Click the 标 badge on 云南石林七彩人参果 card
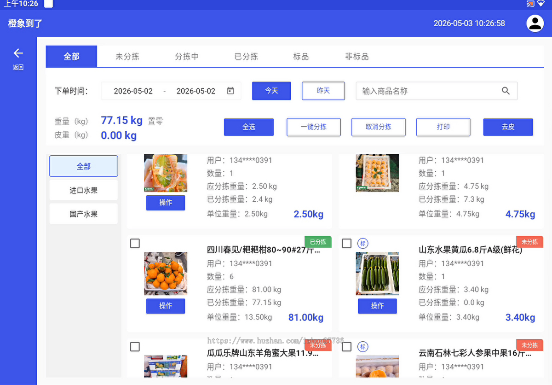 pos(363,346)
